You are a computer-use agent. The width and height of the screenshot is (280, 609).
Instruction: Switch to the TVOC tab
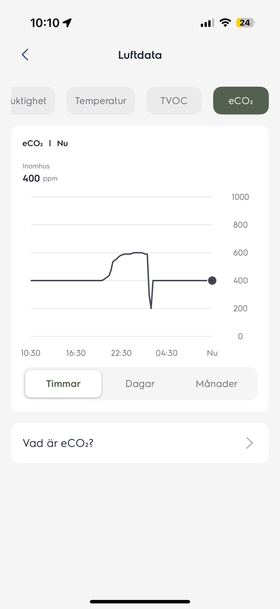(x=174, y=101)
